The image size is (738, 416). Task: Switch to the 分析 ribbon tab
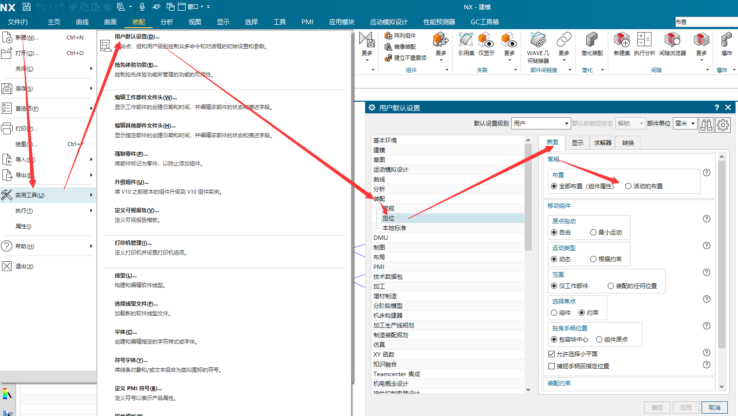point(167,22)
